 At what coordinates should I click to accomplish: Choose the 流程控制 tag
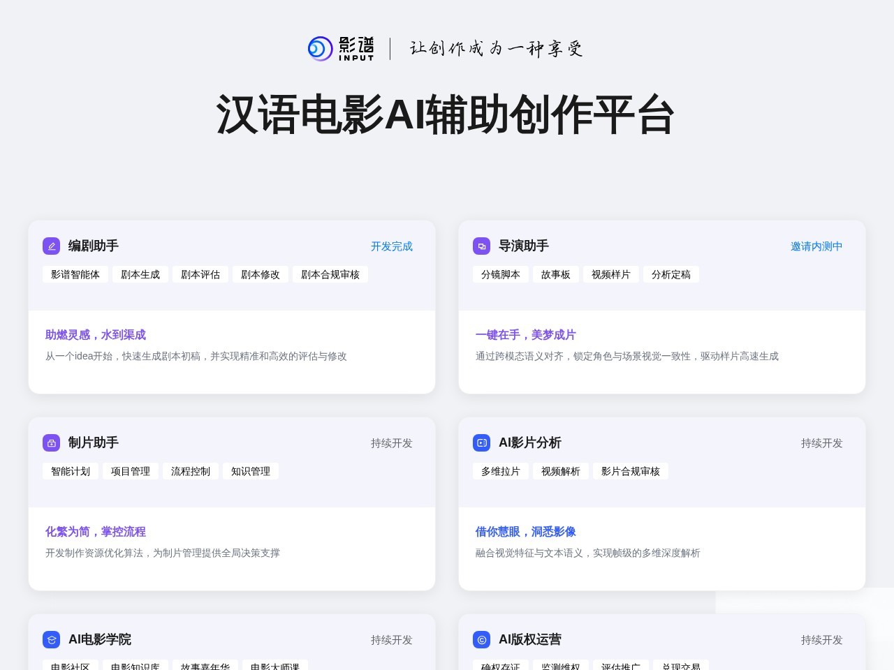point(191,472)
